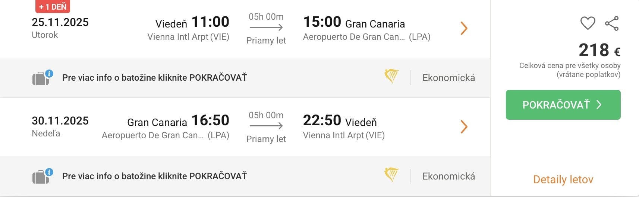Click return date 30.11.2025

[x=60, y=121]
